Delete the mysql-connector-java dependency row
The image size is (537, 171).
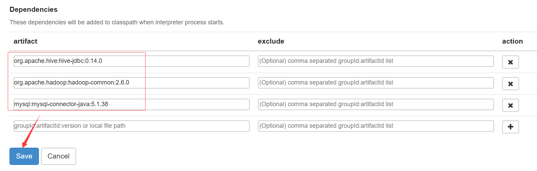click(510, 105)
